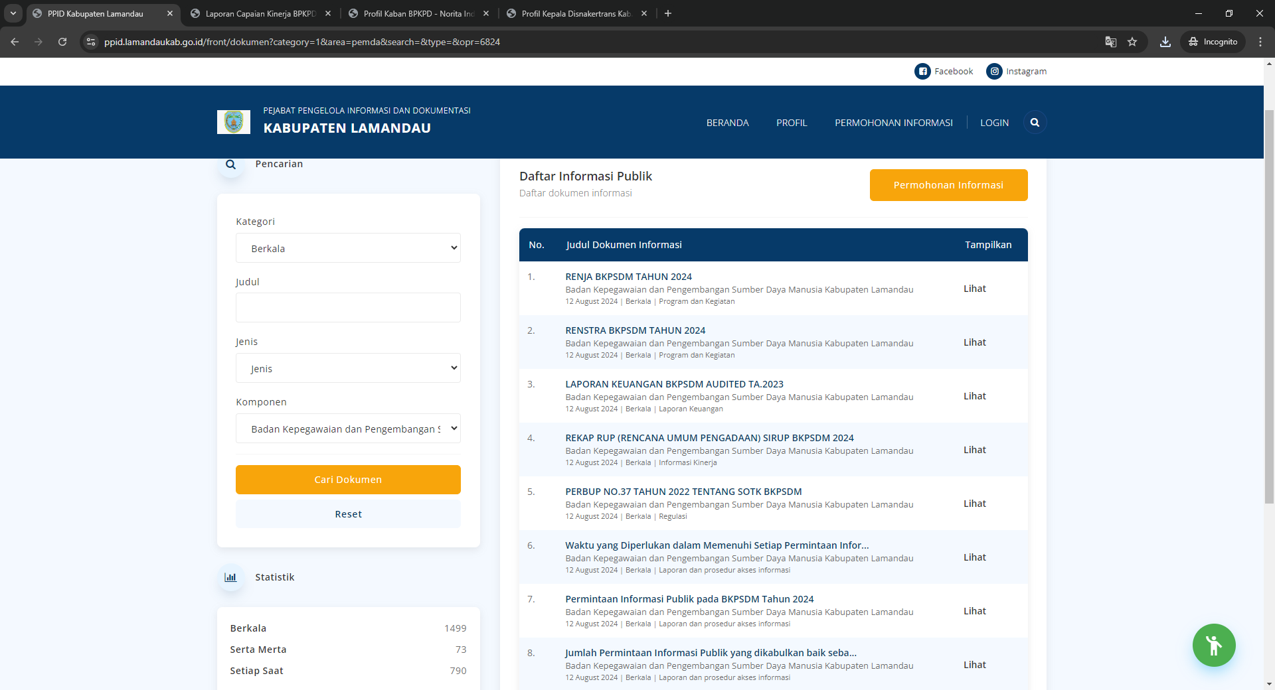Image resolution: width=1275 pixels, height=690 pixels.
Task: Click the green accessibility widget button
Action: click(x=1213, y=645)
